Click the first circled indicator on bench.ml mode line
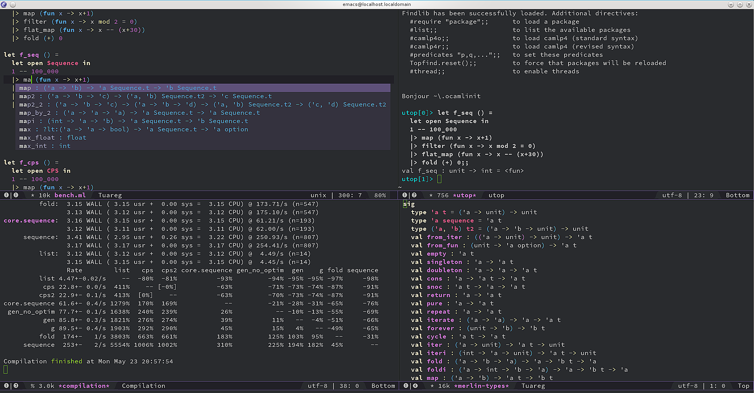 click(6, 195)
